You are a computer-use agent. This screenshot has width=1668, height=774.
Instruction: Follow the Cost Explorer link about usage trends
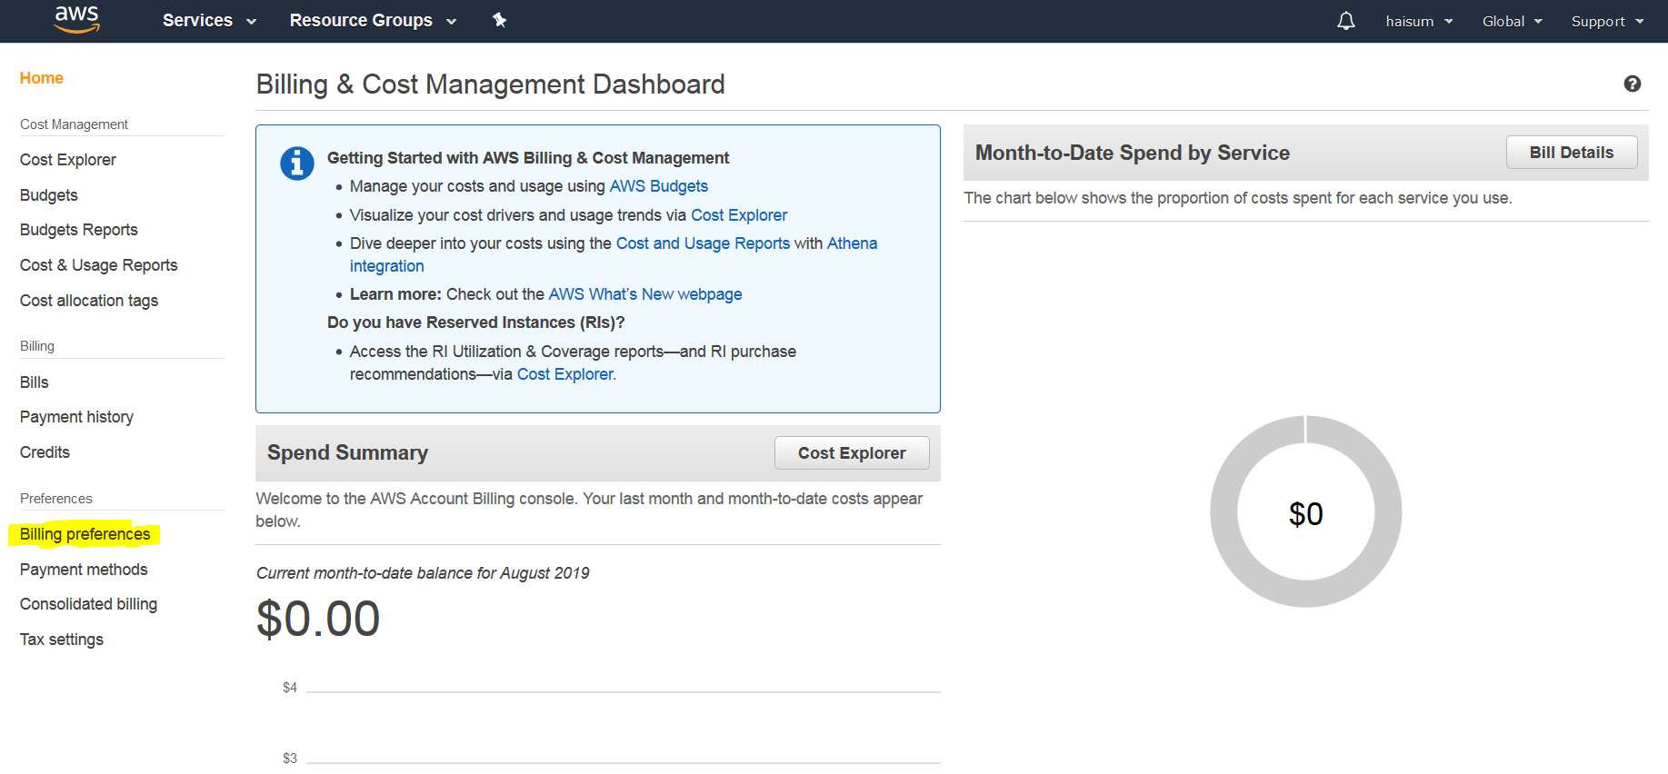739,215
